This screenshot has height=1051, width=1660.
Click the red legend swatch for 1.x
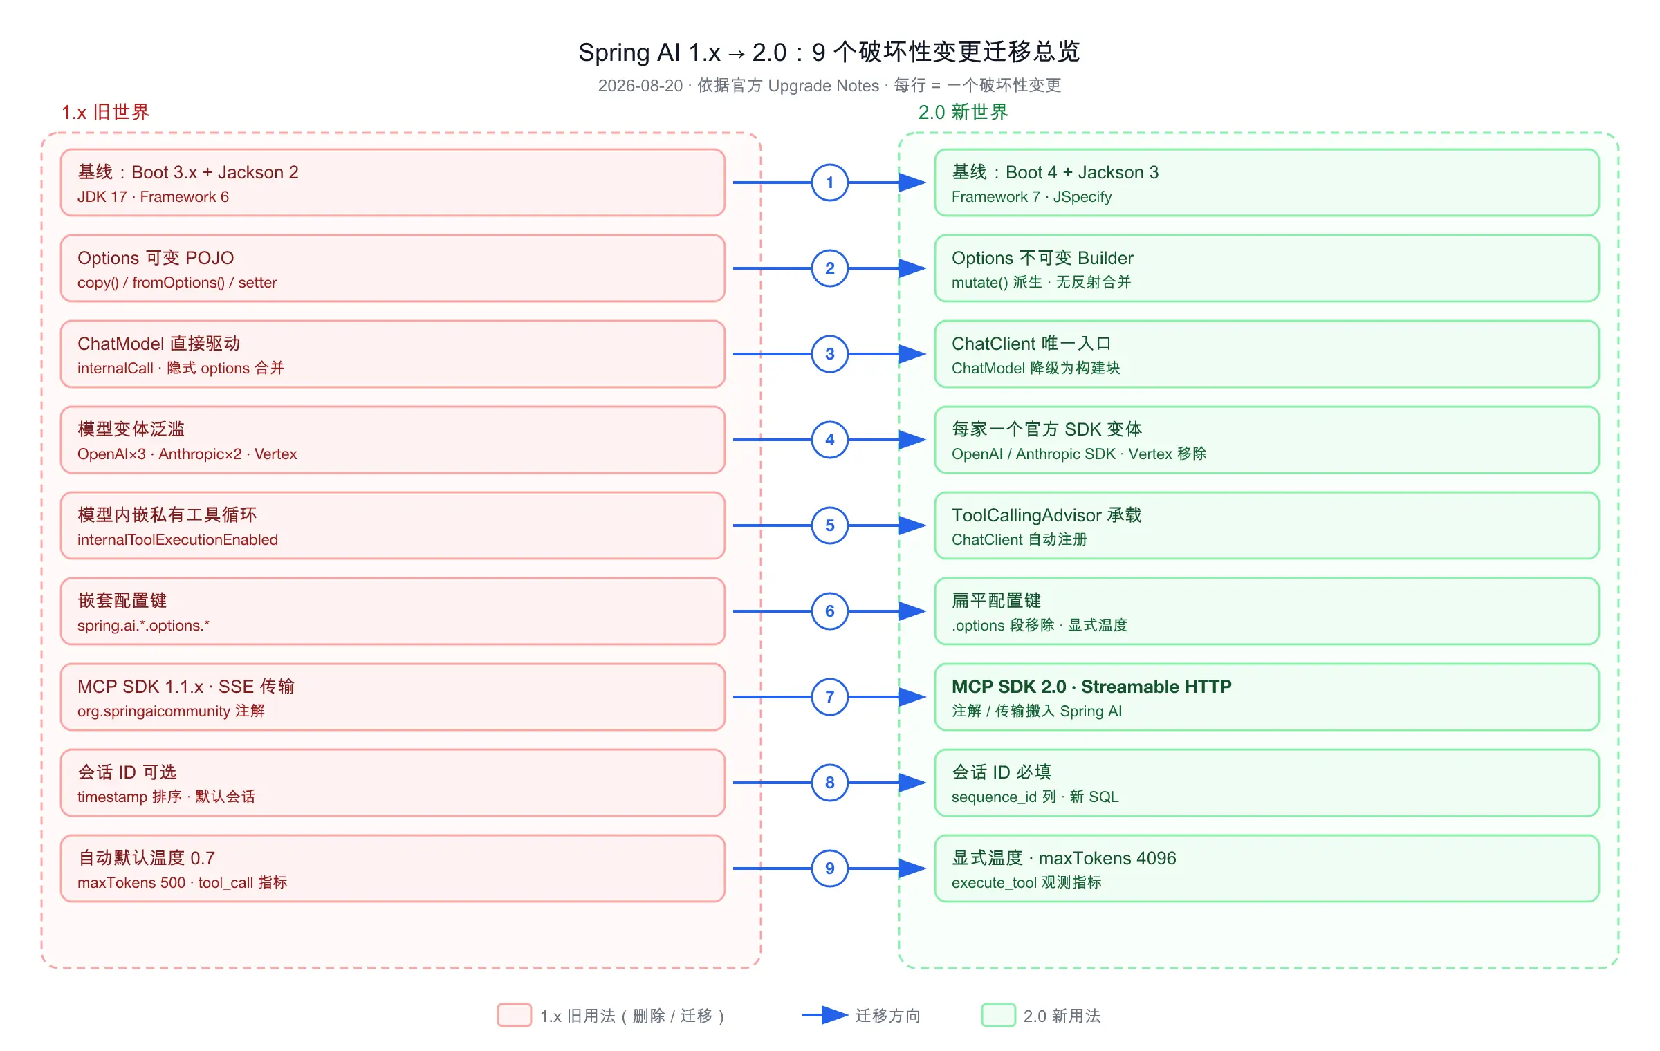[x=515, y=1015]
